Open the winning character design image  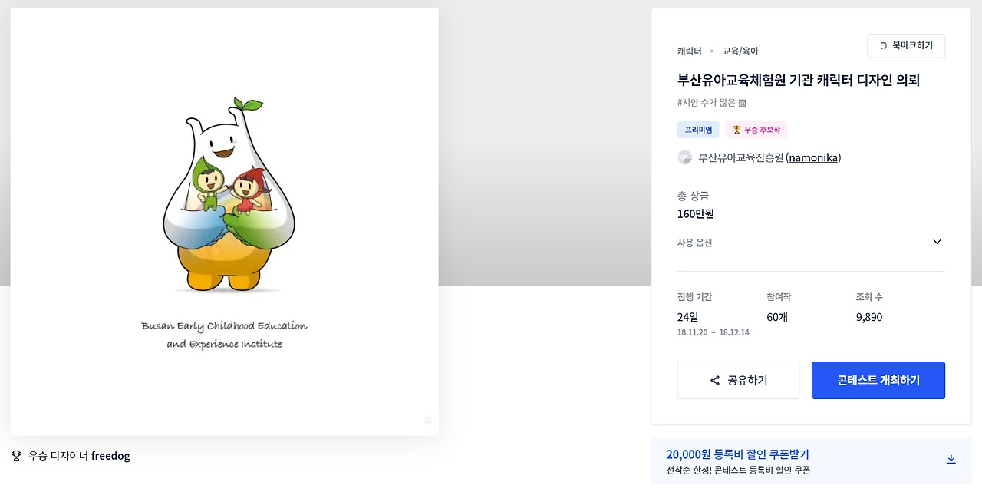click(x=225, y=222)
